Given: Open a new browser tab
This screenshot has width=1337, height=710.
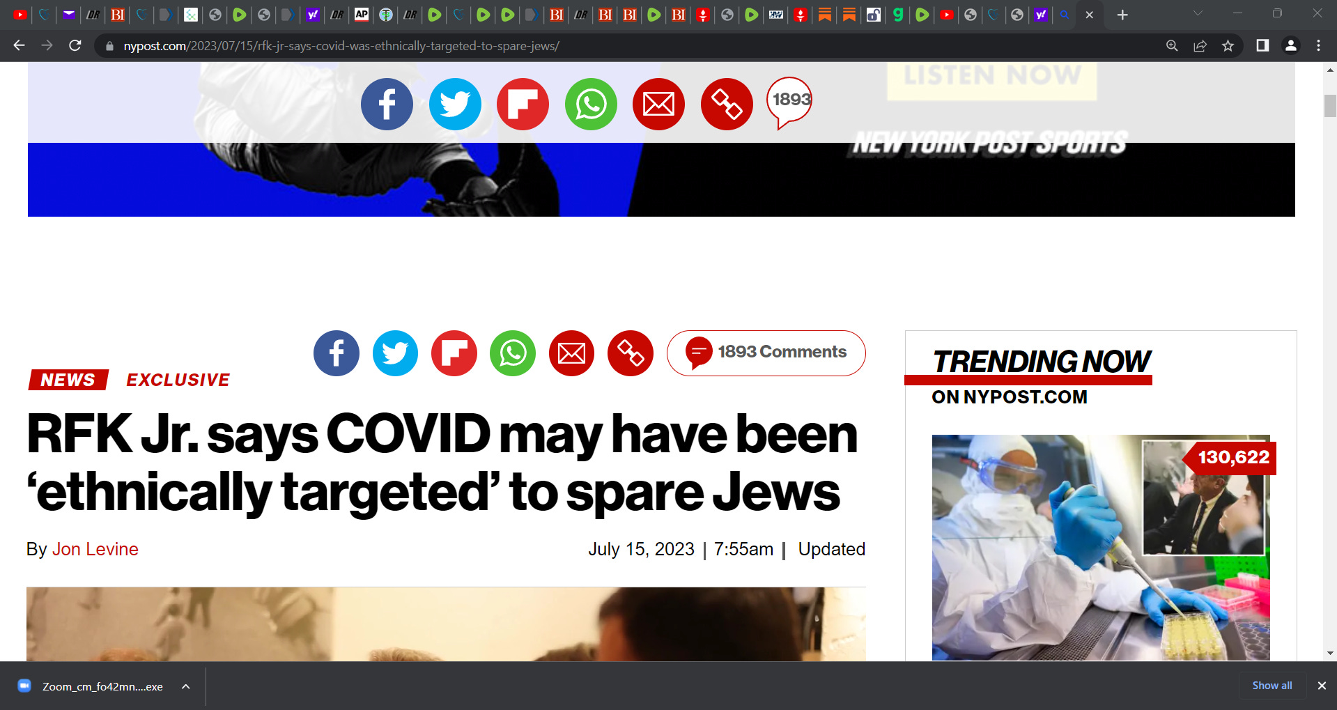Looking at the screenshot, I should [x=1122, y=15].
